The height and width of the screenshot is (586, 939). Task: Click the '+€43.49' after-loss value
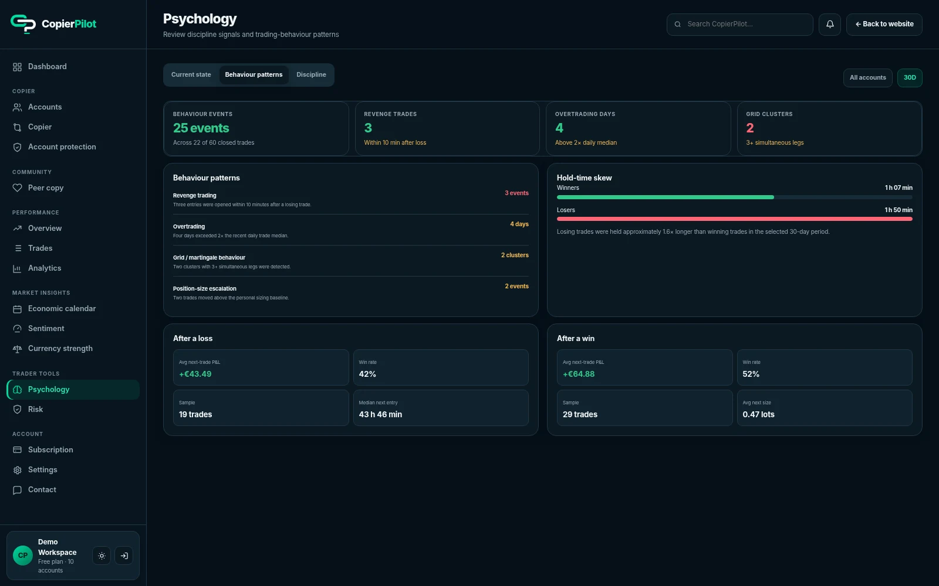[x=195, y=374]
